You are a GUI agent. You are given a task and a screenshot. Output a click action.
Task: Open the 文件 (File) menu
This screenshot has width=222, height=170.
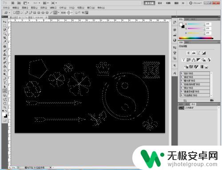coord(6,8)
